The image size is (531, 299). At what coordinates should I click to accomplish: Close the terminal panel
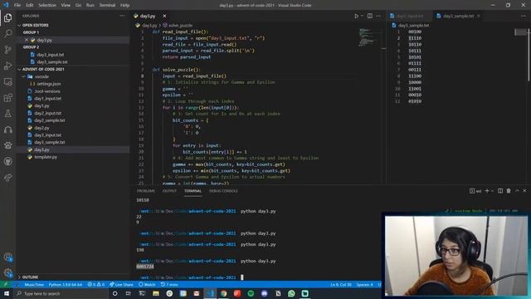tap(524, 191)
